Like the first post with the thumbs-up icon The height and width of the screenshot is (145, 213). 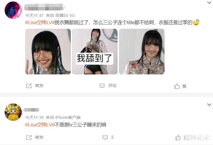click(177, 86)
